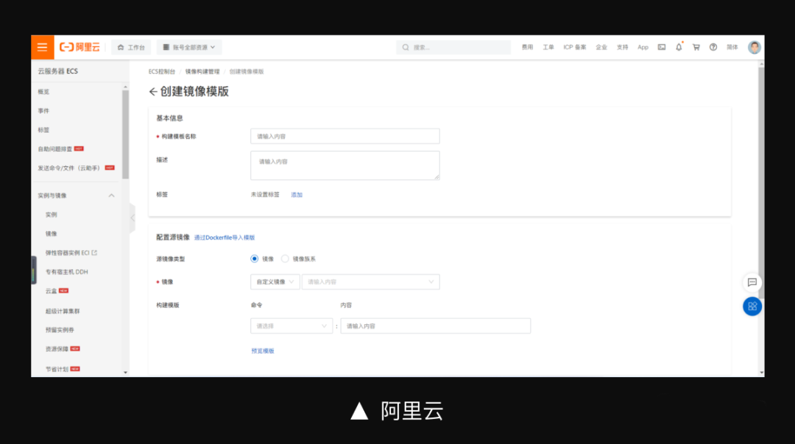Focus the top search box
Image resolution: width=795 pixels, height=444 pixels.
pos(453,47)
